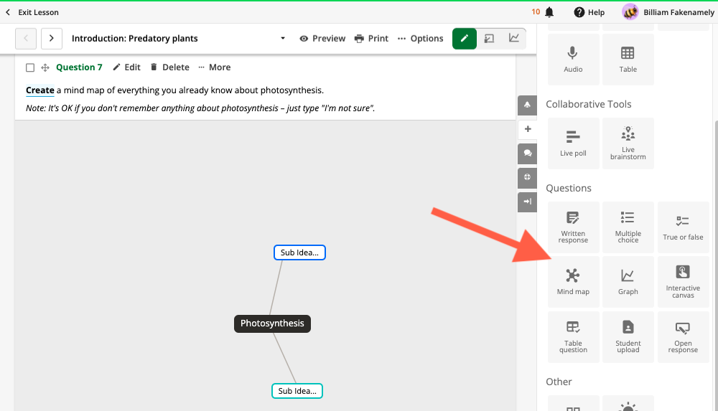Select the blue Sub Idea node above Photosynthesis
Screen dimensions: 718x411
click(299, 252)
